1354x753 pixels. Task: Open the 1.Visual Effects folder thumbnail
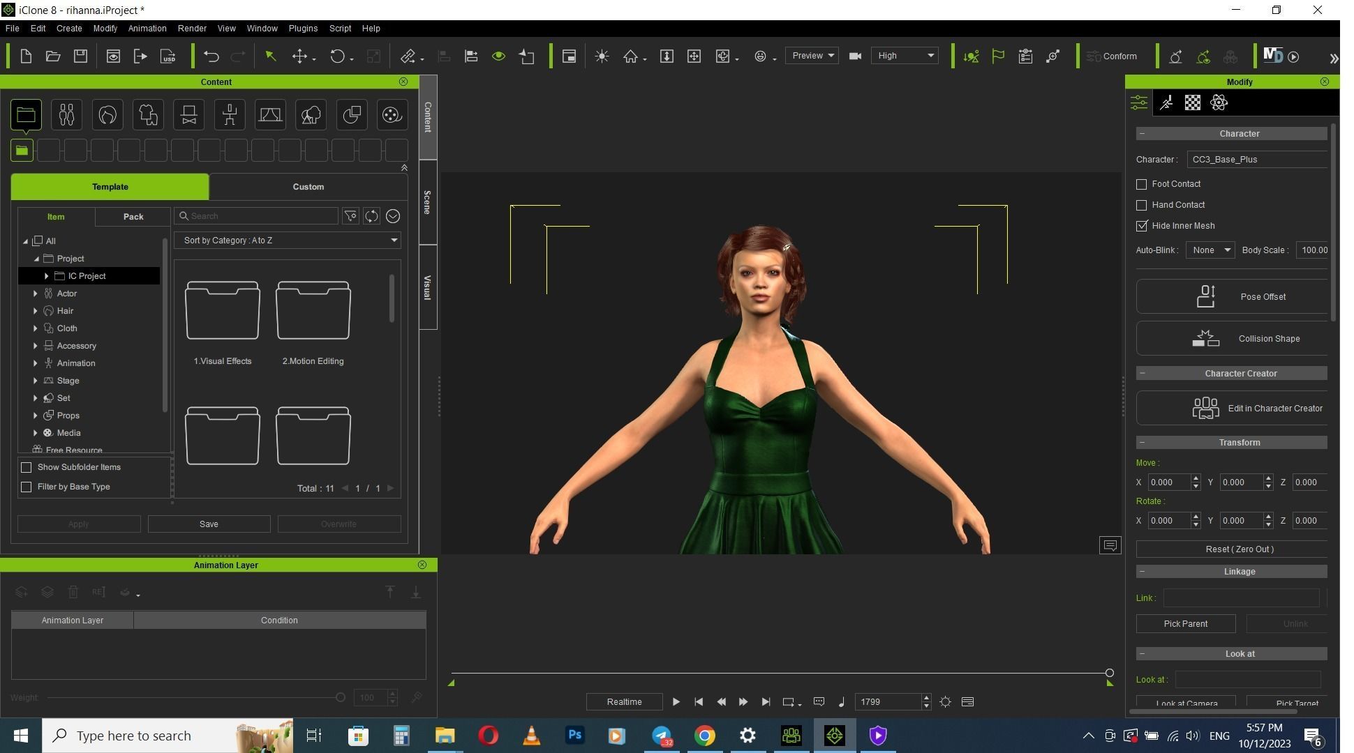tap(223, 311)
